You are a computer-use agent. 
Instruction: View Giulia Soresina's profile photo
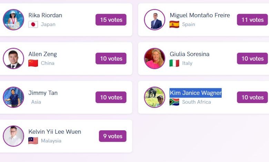155,59
